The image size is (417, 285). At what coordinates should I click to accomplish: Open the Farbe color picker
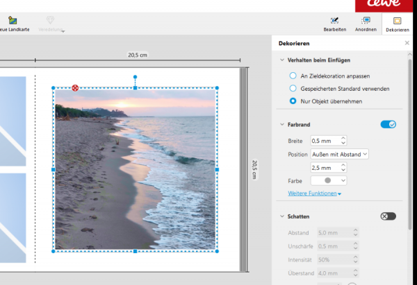point(328,180)
